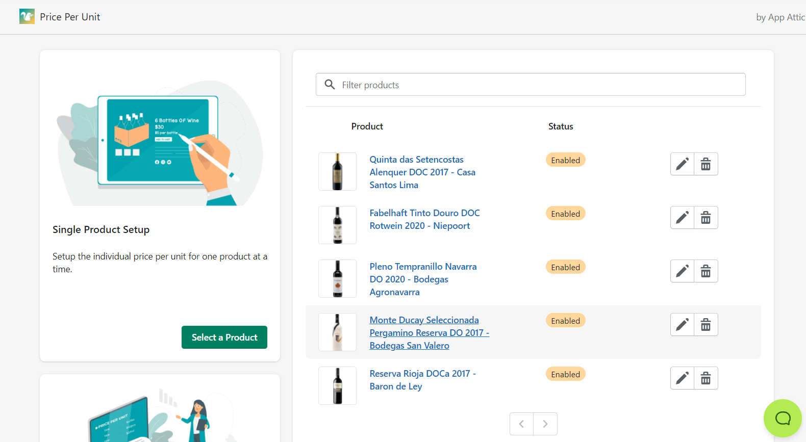806x442 pixels.
Task: Delete the Reserva Rioja DOCa product
Action: click(706, 378)
